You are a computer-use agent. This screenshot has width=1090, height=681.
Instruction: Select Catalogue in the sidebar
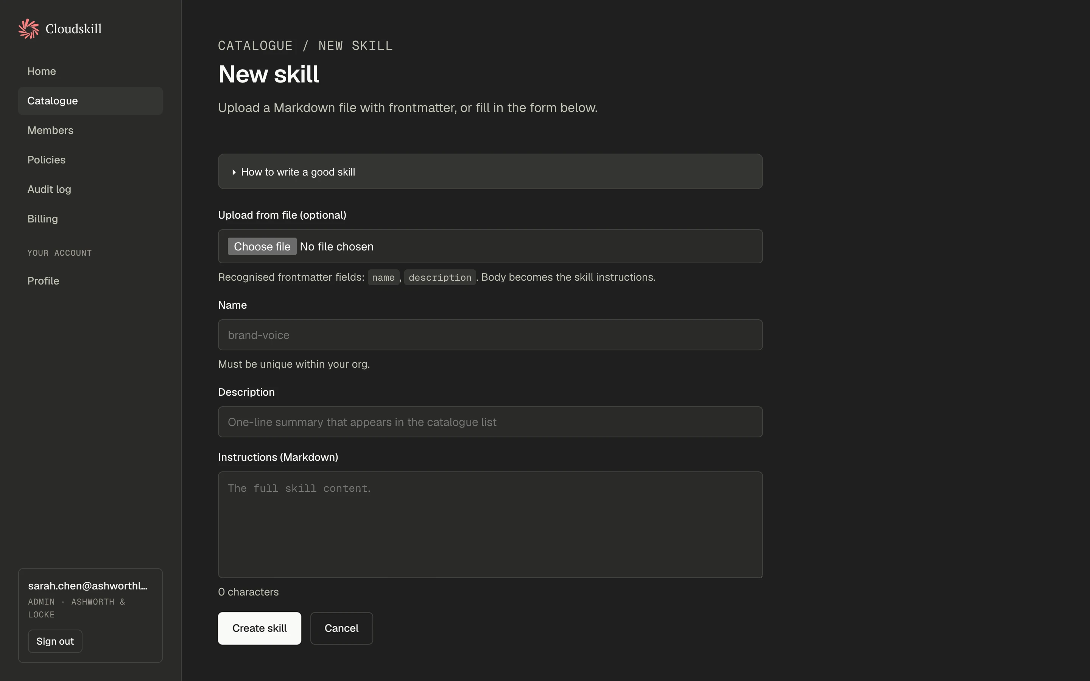90,101
